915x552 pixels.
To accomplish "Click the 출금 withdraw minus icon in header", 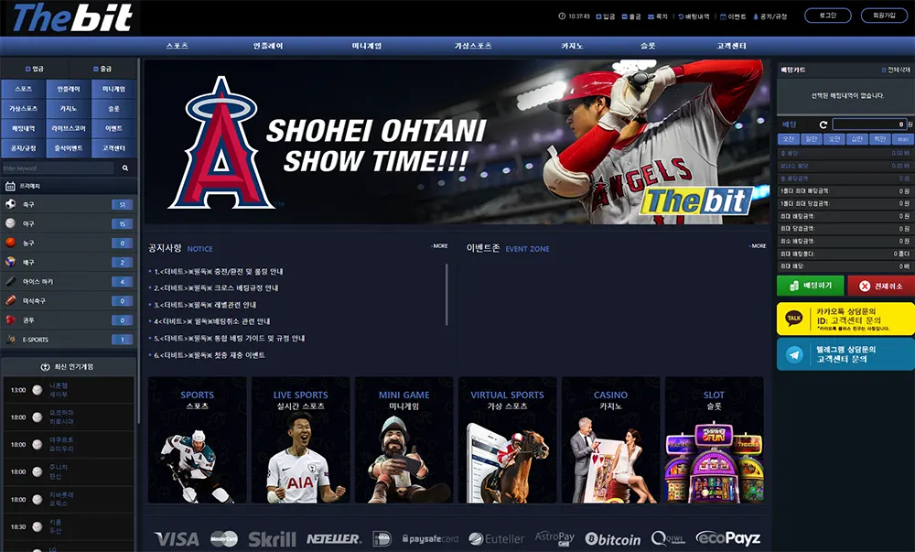I will pyautogui.click(x=624, y=16).
